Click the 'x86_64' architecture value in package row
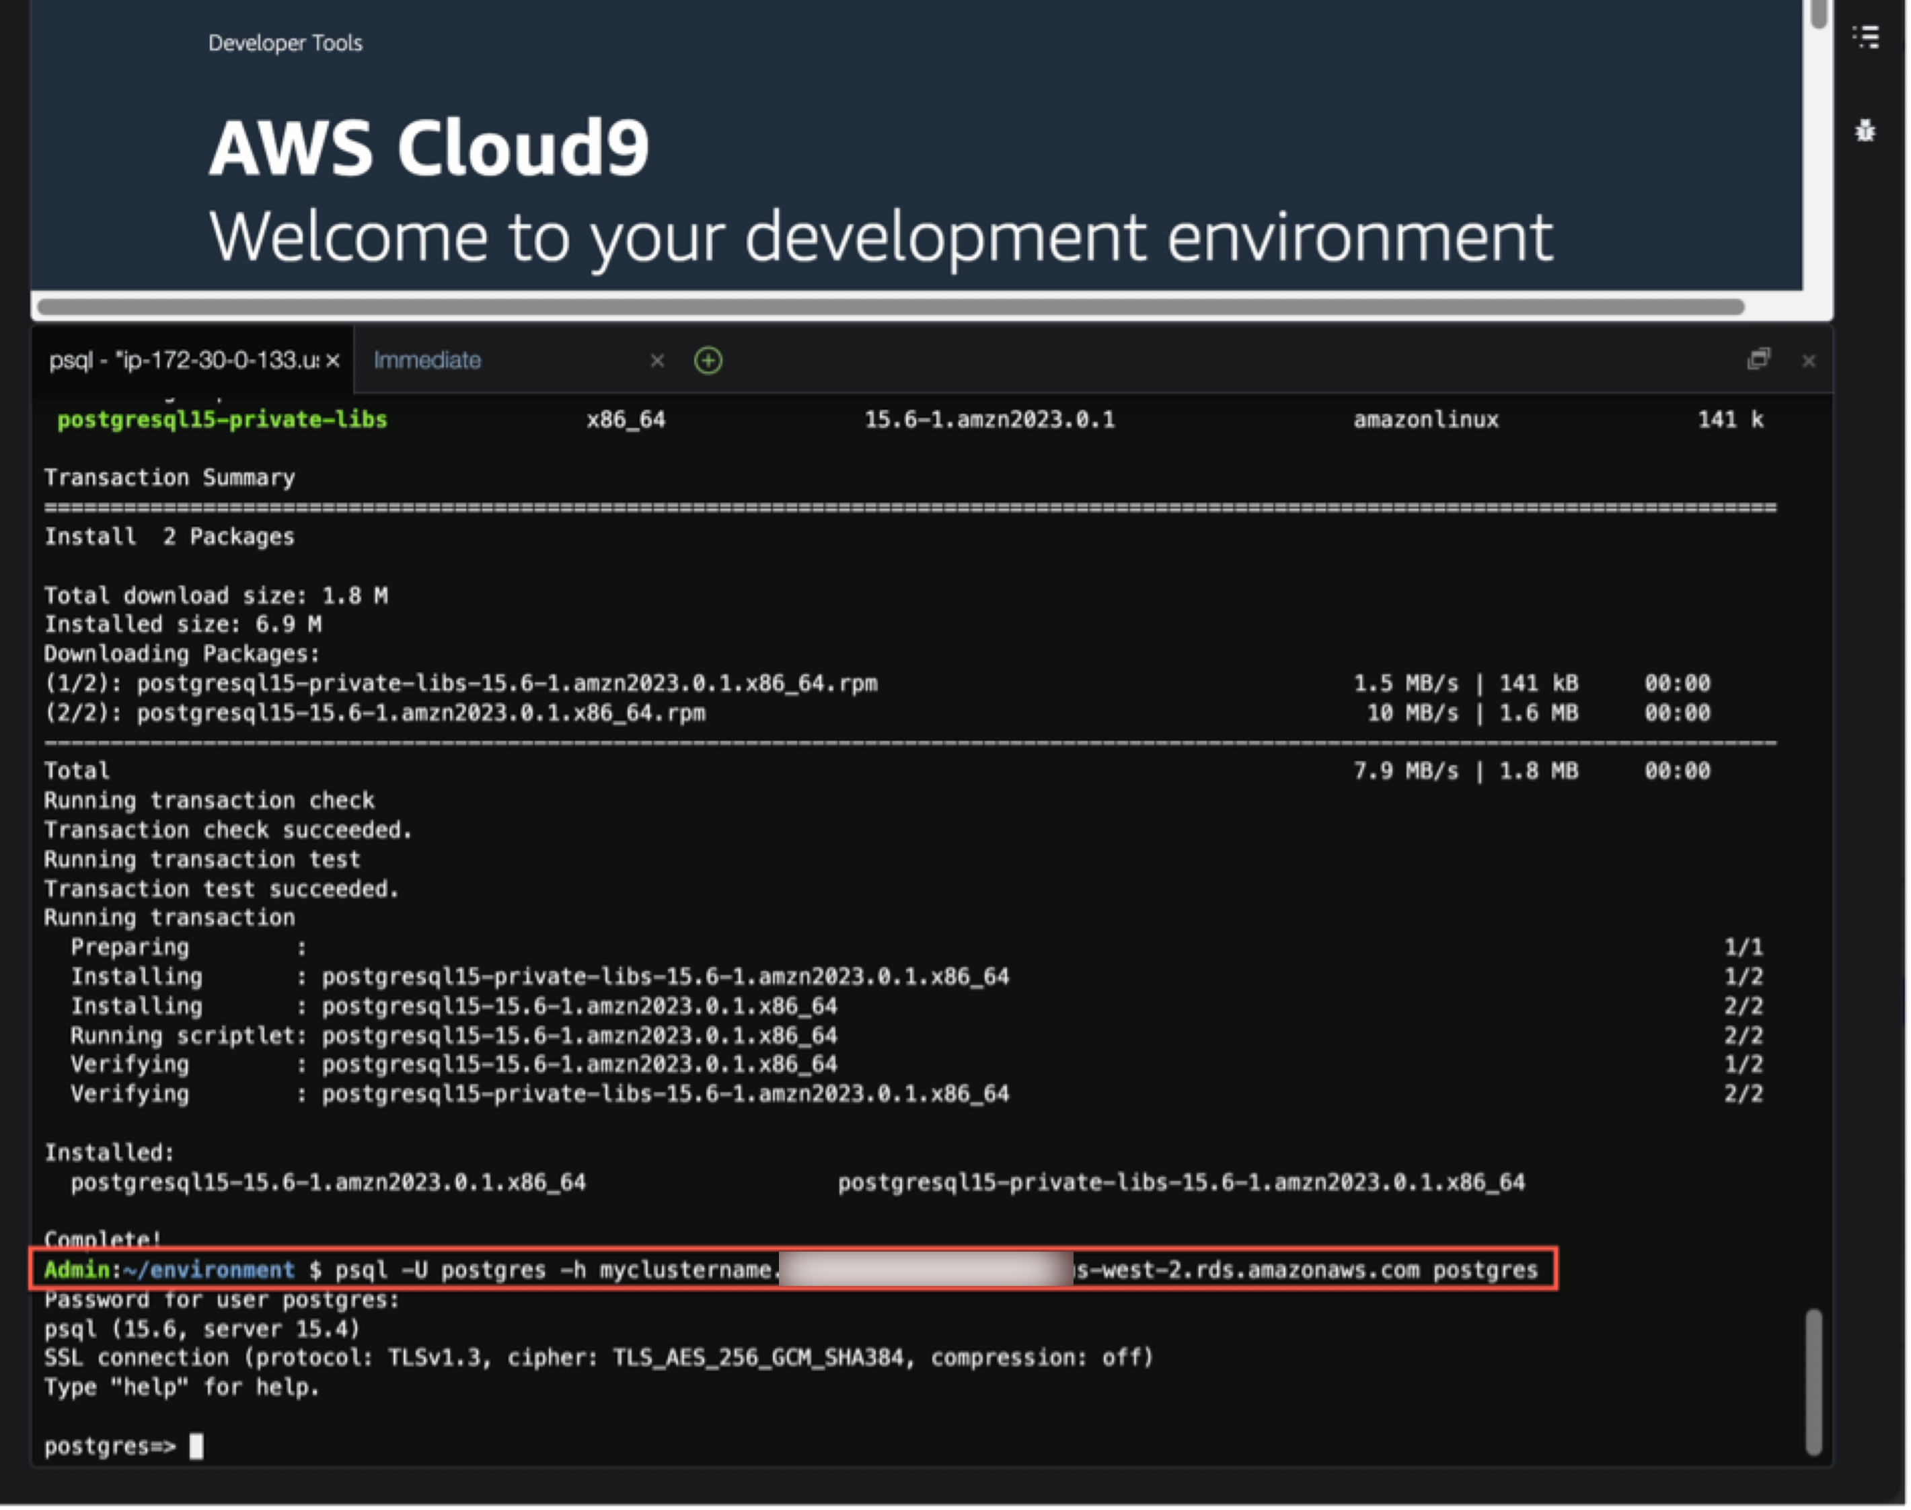 coord(626,420)
